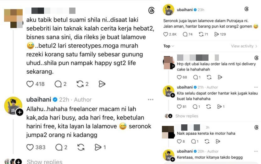Follow ubaihani via plus on 20h reply avatar
This screenshot has height=164, width=261.
[x=173, y=159]
